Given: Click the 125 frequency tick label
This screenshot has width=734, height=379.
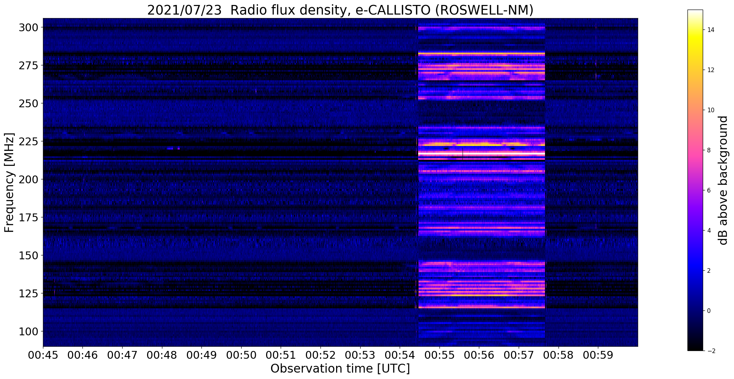Looking at the screenshot, I should (x=28, y=293).
